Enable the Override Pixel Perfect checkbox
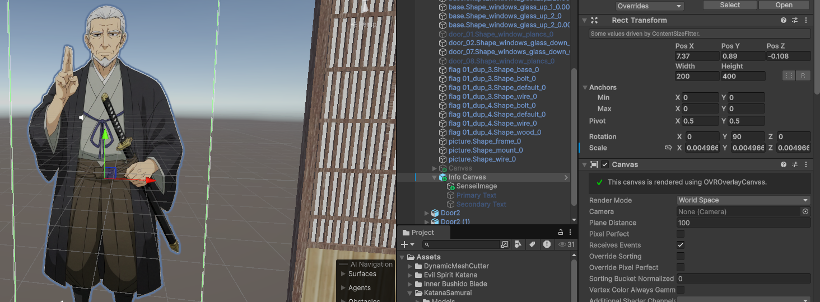Screen dimensions: 820x302 point(681,267)
